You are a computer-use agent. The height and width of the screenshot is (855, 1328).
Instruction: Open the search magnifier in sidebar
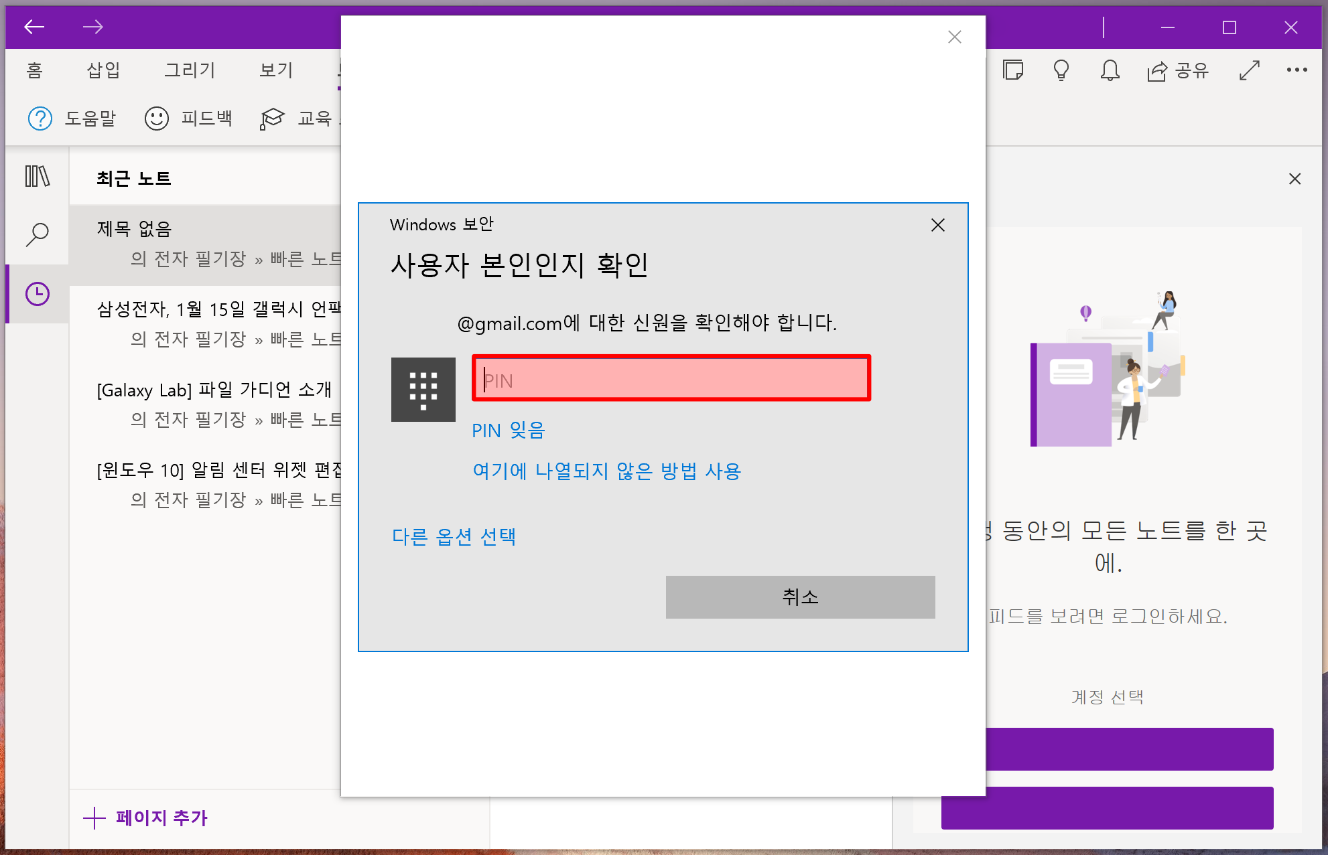(37, 234)
